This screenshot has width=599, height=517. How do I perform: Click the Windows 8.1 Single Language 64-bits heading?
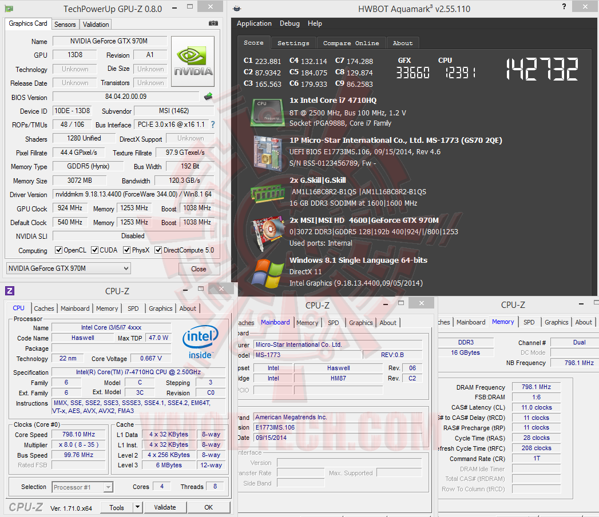click(358, 260)
